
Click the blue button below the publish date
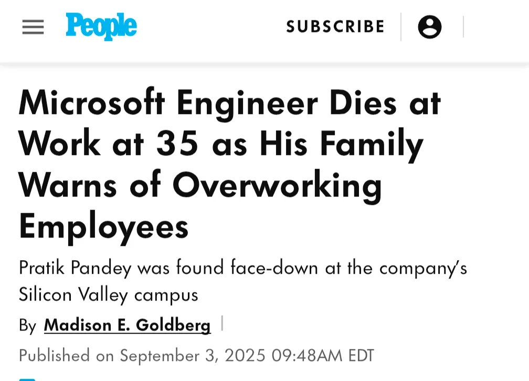[x=27, y=379]
